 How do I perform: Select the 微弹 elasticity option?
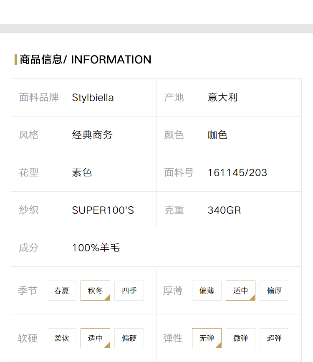(x=240, y=338)
